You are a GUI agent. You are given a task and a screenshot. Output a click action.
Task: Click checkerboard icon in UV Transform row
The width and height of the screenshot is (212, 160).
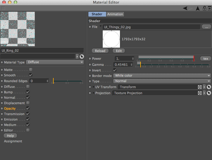(200, 87)
